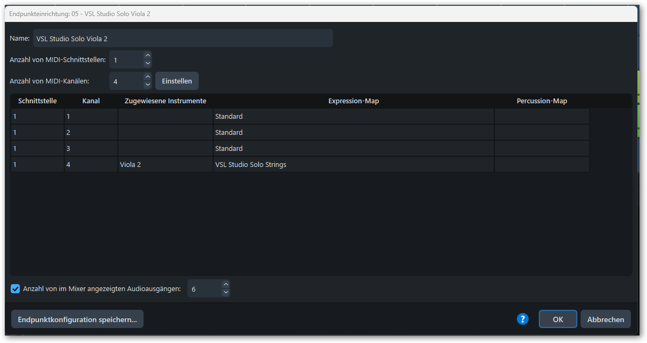Image resolution: width=647 pixels, height=343 pixels.
Task: Decrease number of MIDI channels
Action: point(148,85)
